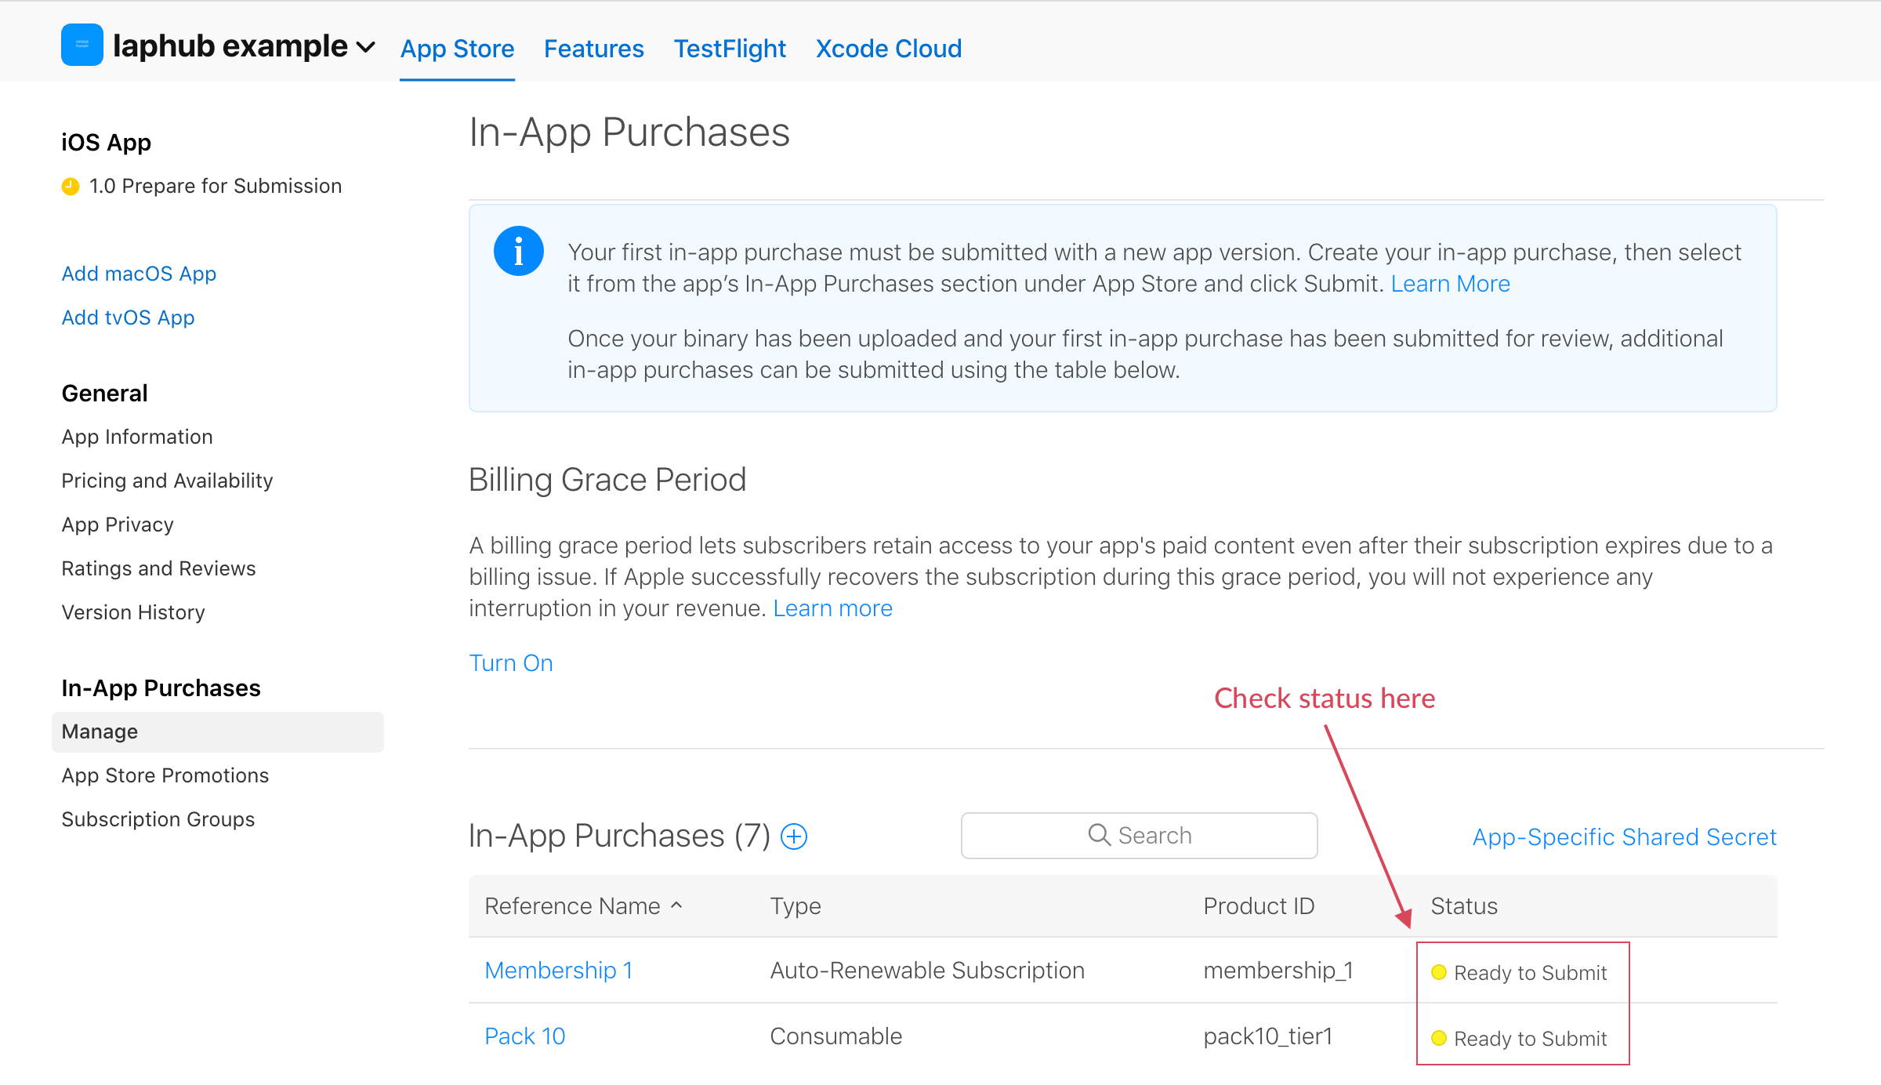Select Subscription Groups in sidebar
The height and width of the screenshot is (1085, 1881).
click(158, 819)
